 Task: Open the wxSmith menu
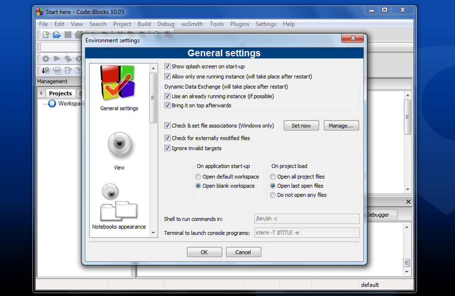pos(192,24)
